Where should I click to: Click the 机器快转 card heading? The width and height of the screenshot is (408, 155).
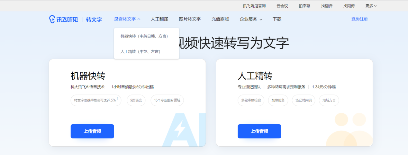pyautogui.click(x=88, y=76)
